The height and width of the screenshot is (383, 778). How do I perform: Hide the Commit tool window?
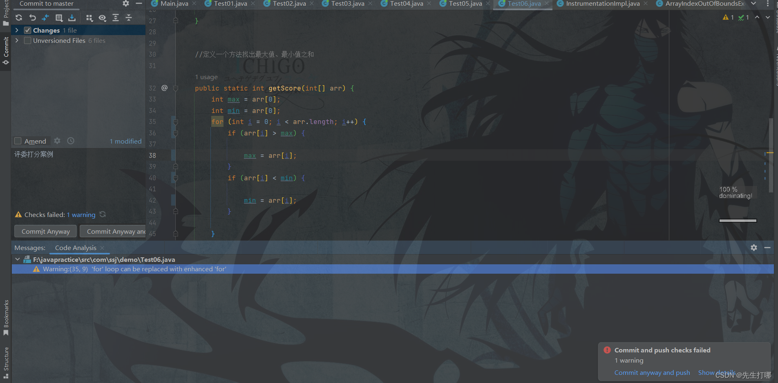(139, 3)
